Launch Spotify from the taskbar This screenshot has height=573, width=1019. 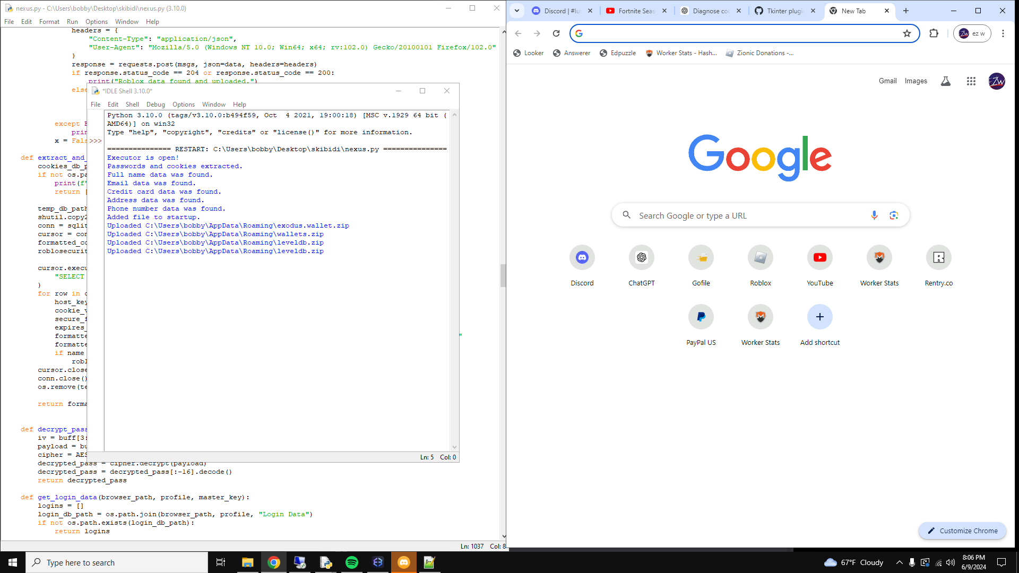pos(351,562)
